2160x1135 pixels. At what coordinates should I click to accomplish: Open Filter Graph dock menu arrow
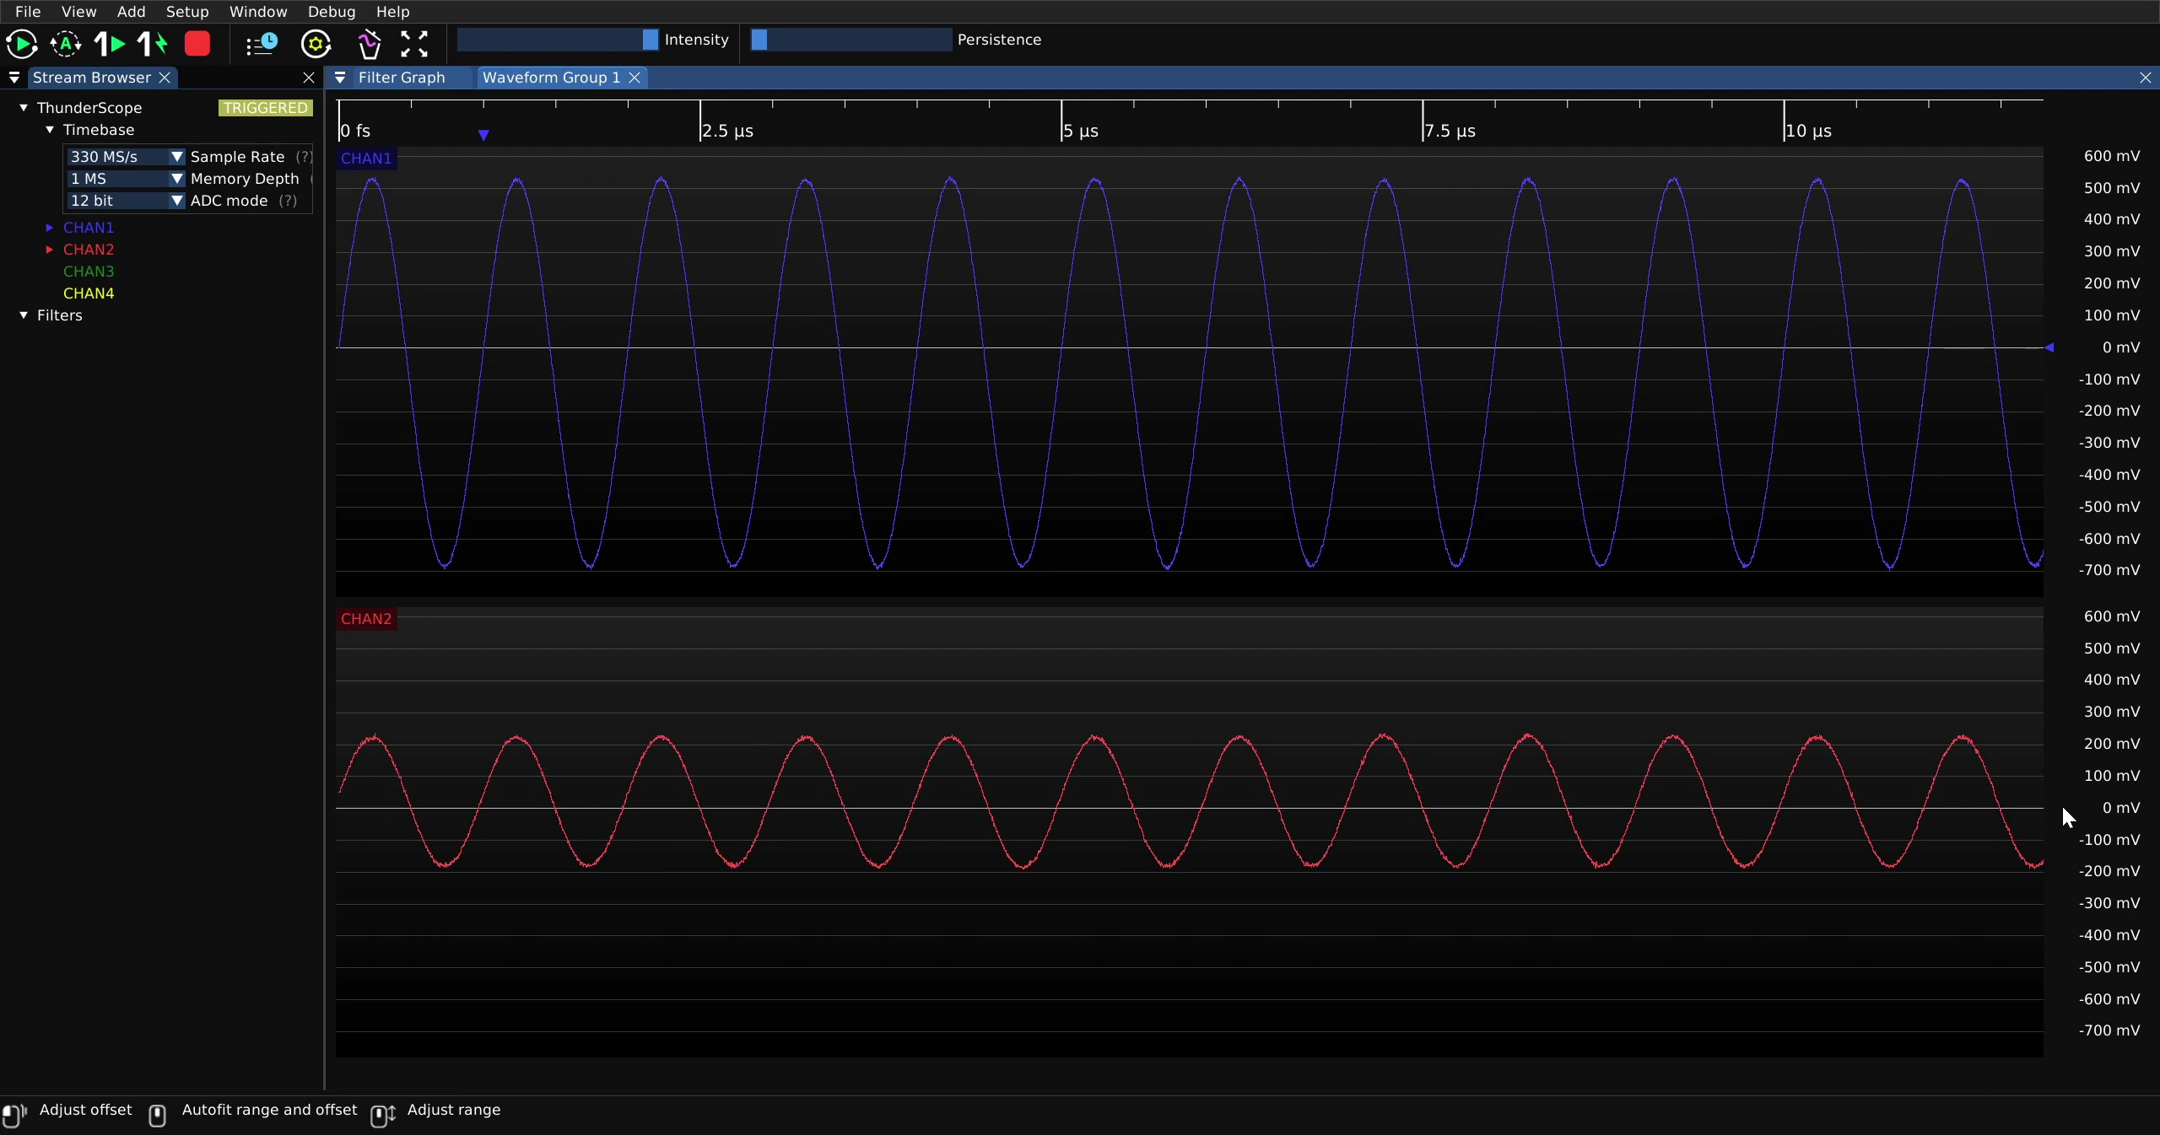click(340, 78)
